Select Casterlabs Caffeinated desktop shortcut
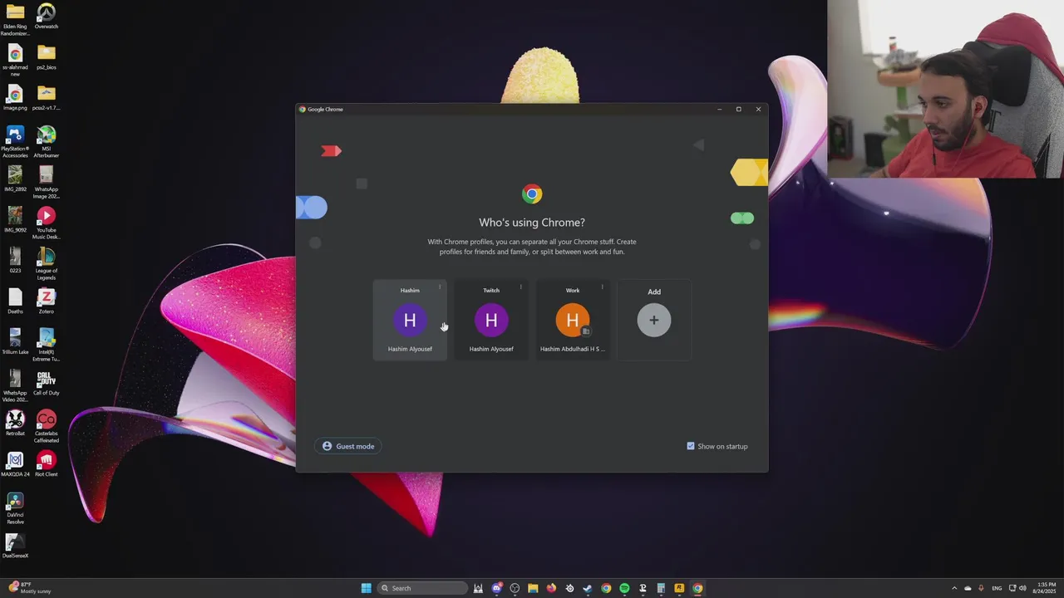This screenshot has width=1064, height=598. pos(47,427)
